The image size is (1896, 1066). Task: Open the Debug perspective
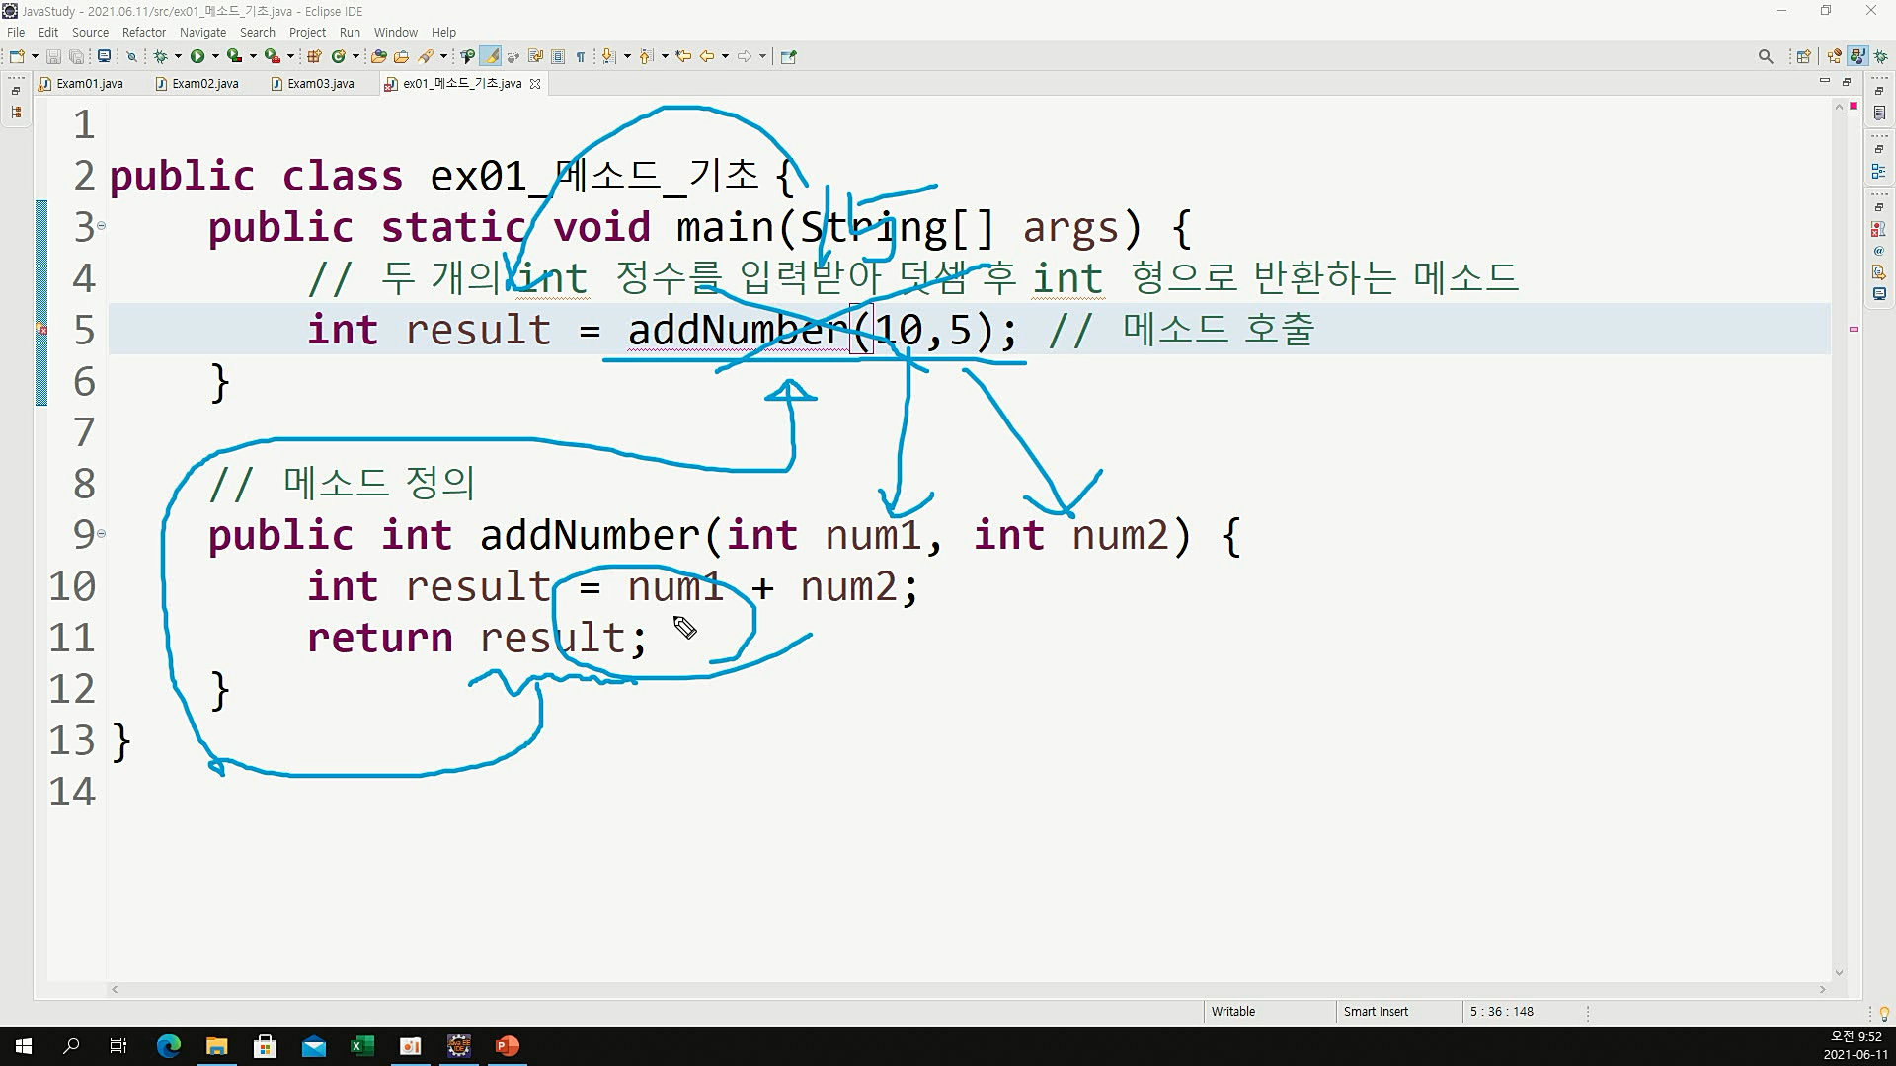click(x=1880, y=56)
